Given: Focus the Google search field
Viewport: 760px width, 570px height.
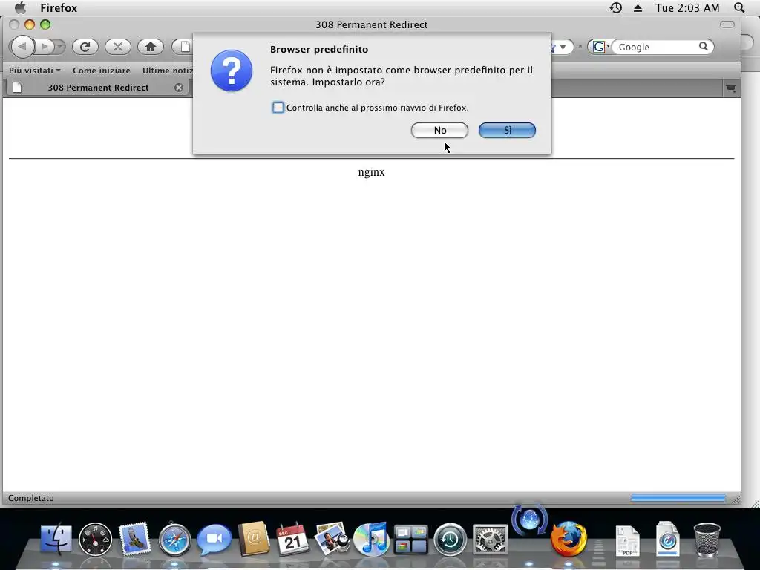Looking at the screenshot, I should tap(658, 47).
